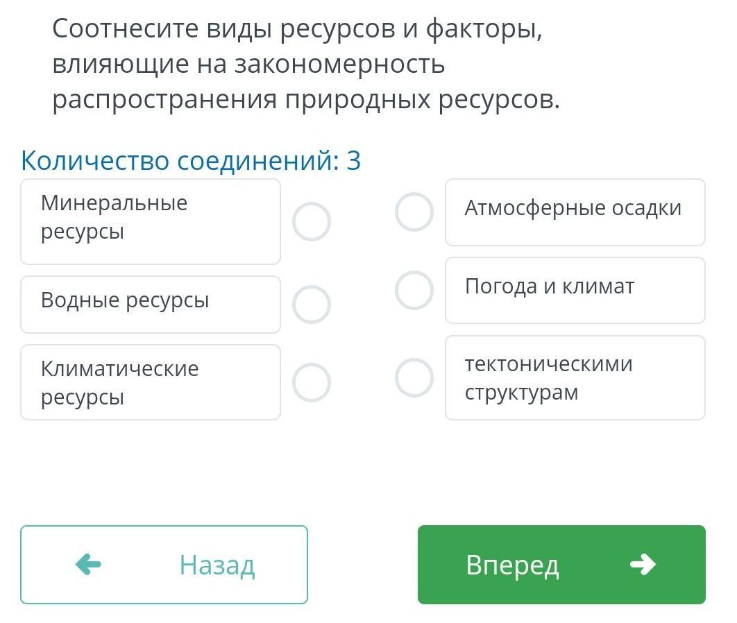The height and width of the screenshot is (623, 737).
Task: Click the Климатические ресурсы answer box
Action: 150,382
